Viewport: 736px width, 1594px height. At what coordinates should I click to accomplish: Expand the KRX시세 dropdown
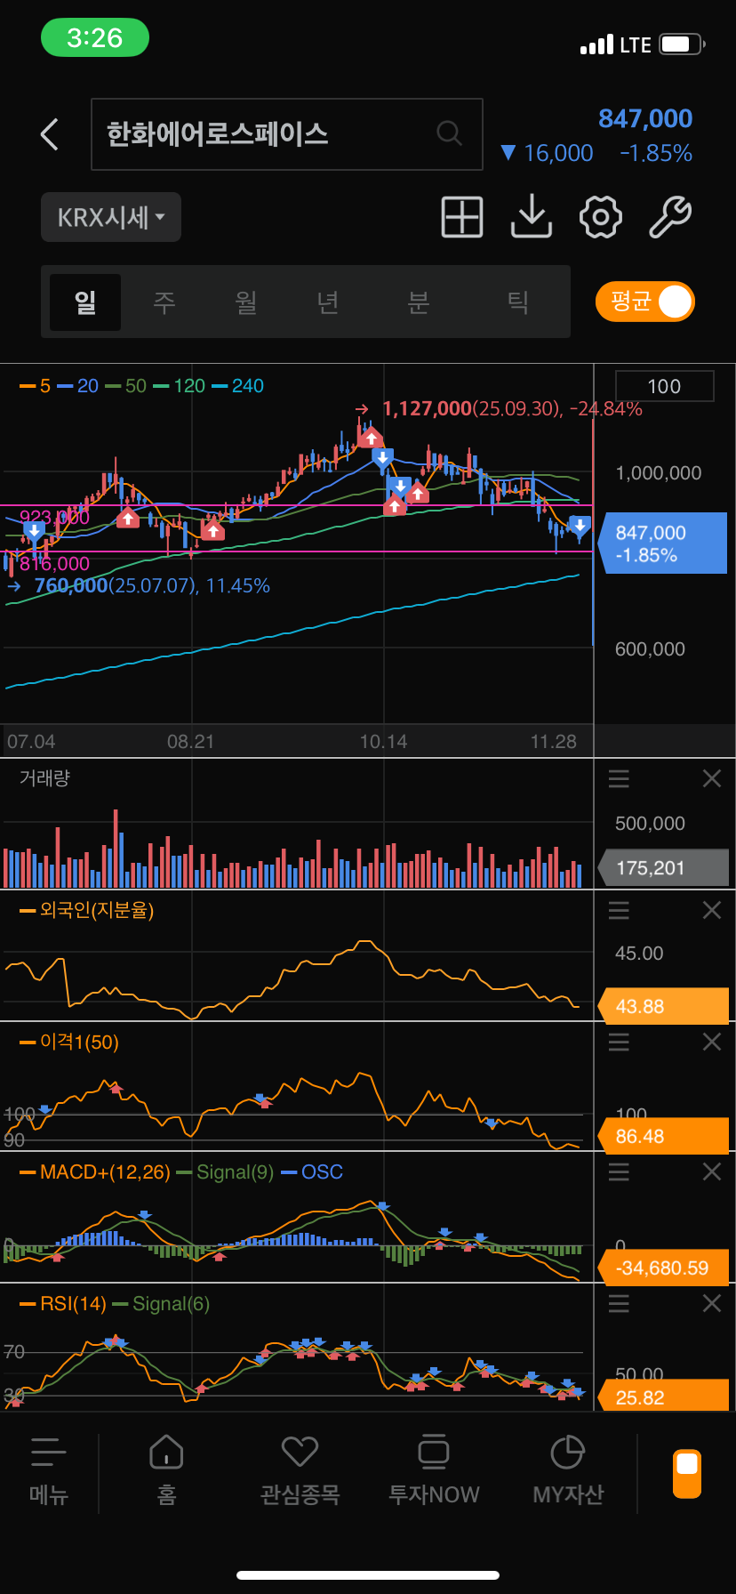pos(111,217)
